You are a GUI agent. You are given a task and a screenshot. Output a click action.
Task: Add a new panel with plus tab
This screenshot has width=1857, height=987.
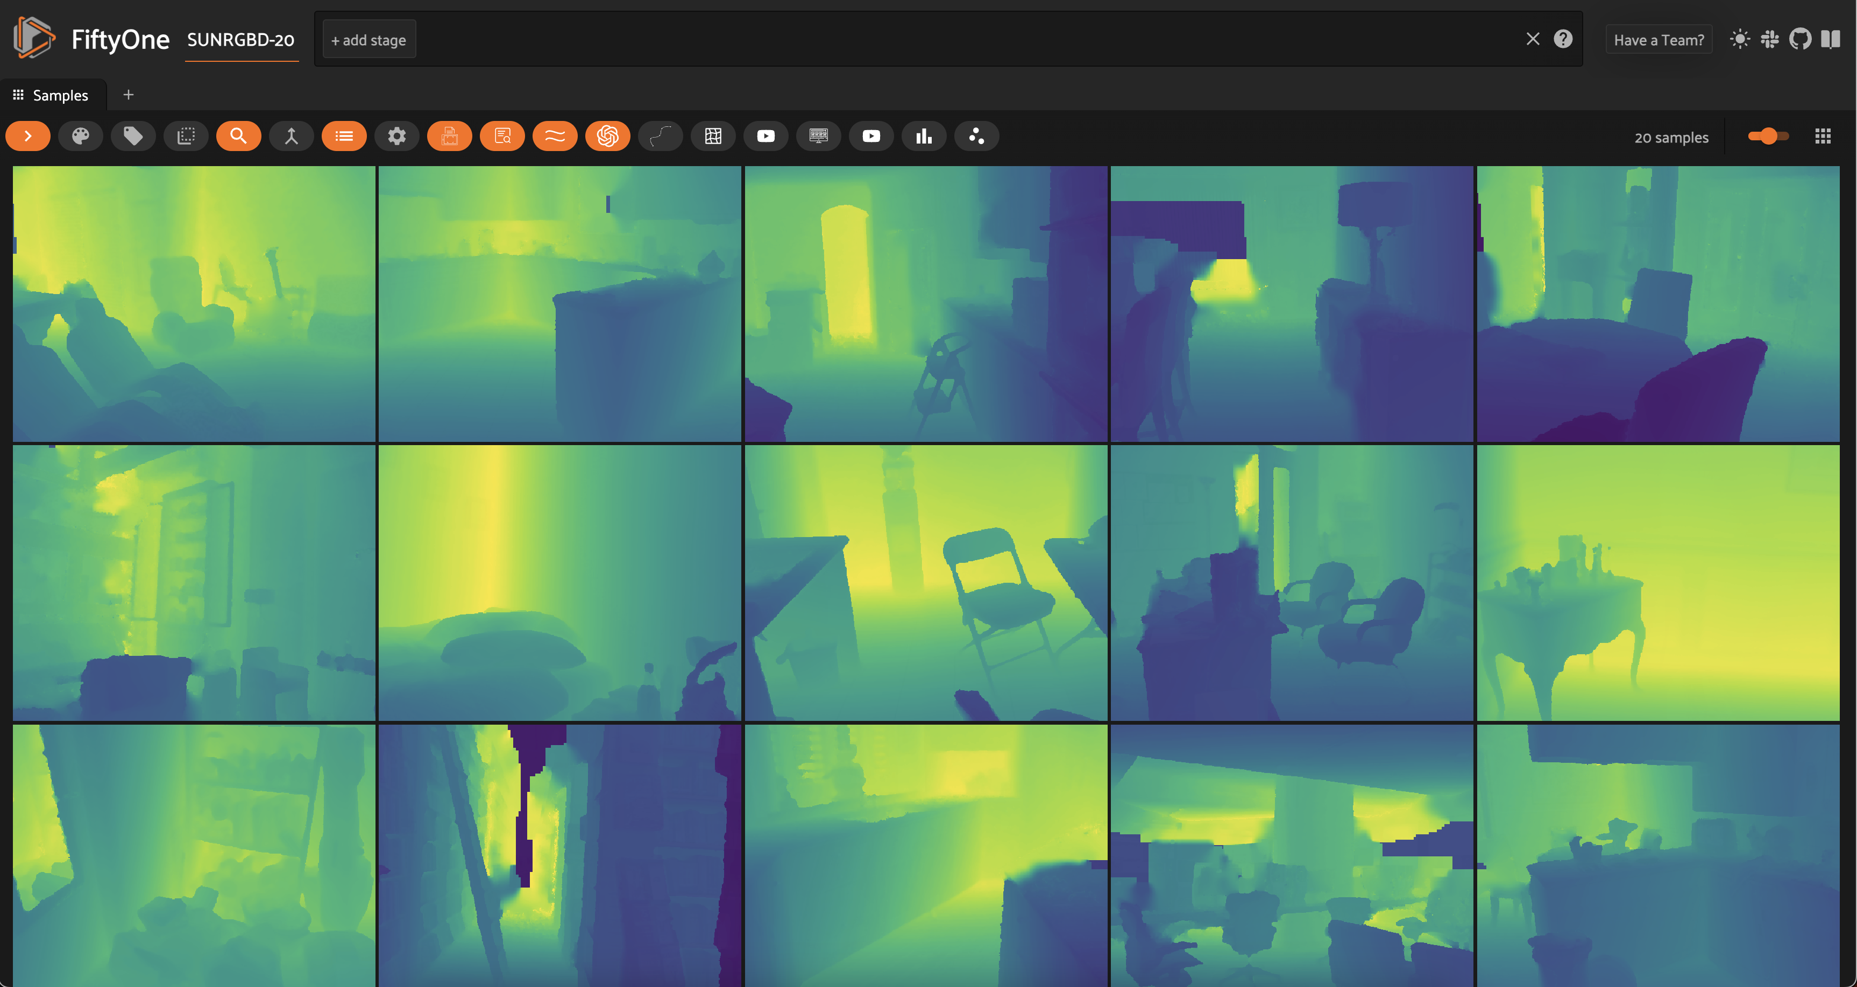(x=129, y=95)
